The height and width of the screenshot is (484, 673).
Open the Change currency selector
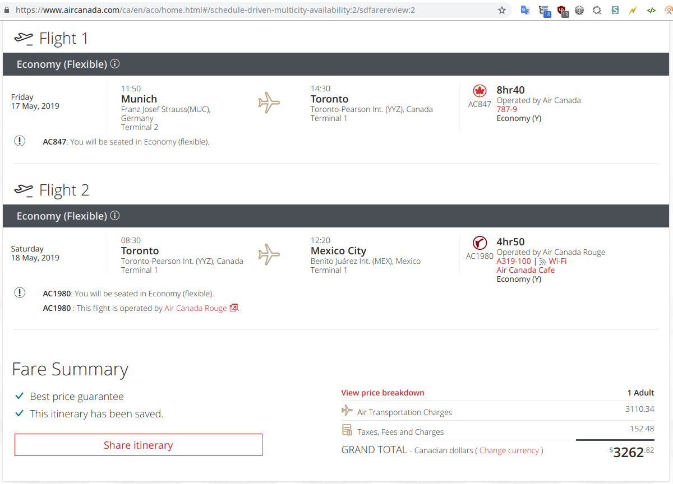click(509, 450)
